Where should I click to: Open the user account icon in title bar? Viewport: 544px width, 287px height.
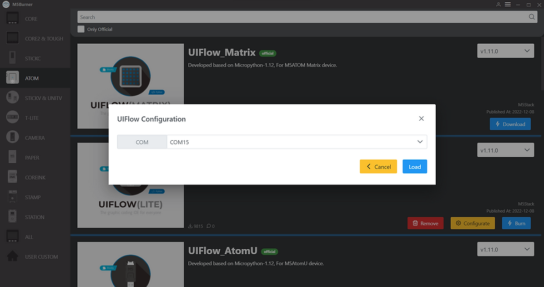point(498,4)
